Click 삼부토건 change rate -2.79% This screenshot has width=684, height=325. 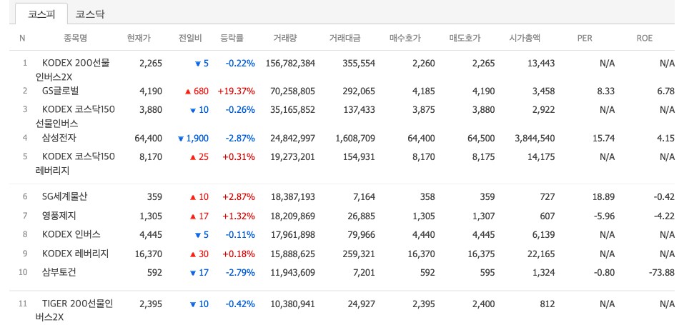coord(240,272)
